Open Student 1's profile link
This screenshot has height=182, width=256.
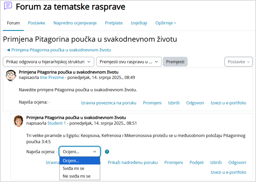pyautogui.click(x=57, y=123)
